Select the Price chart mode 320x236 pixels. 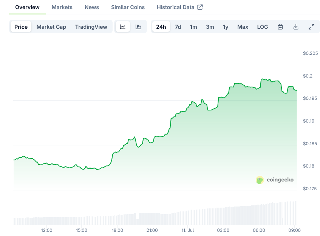pyautogui.click(x=21, y=27)
